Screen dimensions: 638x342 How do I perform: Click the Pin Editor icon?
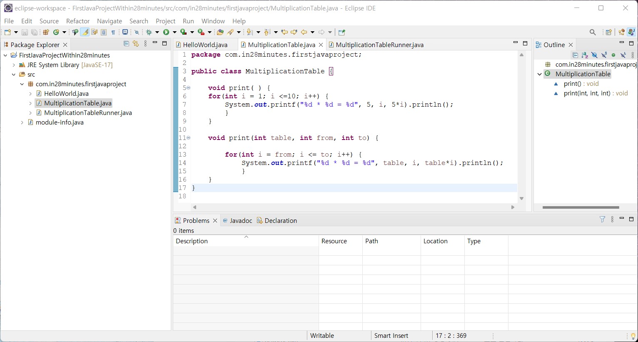point(342,32)
